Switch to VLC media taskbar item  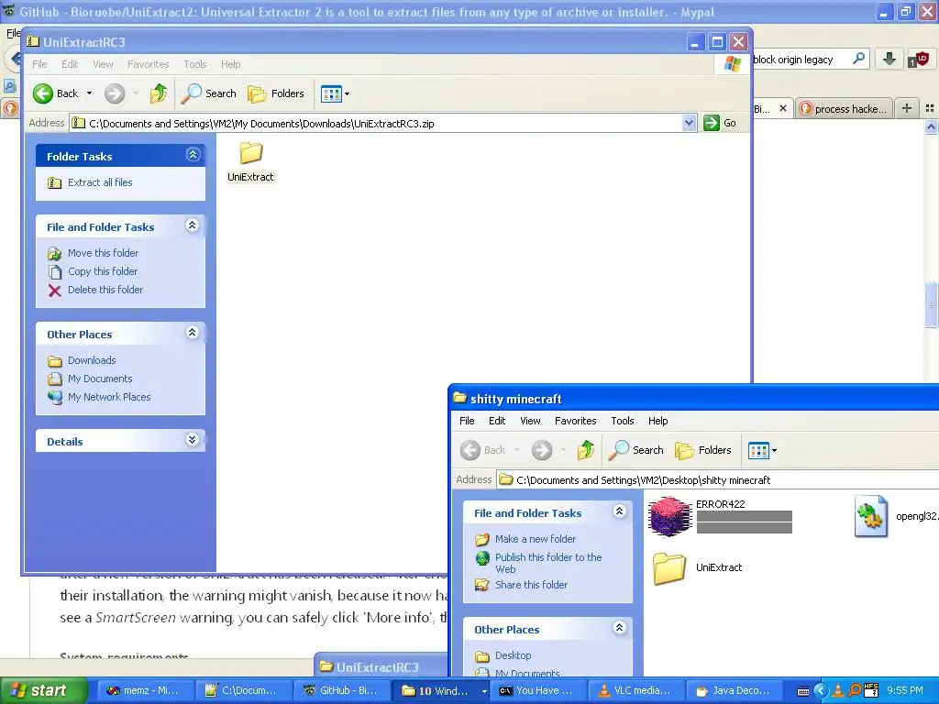(x=636, y=691)
